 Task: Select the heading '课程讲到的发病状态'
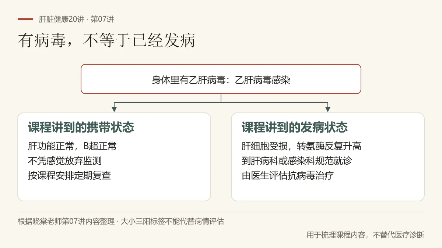click(295, 127)
